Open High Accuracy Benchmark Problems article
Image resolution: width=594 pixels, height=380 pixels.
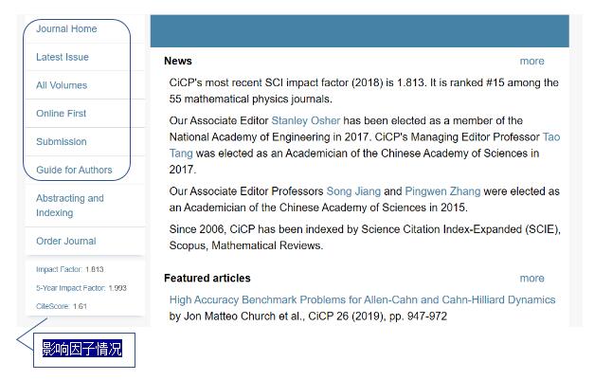pos(362,299)
